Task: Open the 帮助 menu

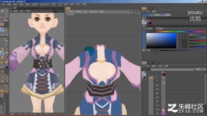Action: tap(85, 4)
